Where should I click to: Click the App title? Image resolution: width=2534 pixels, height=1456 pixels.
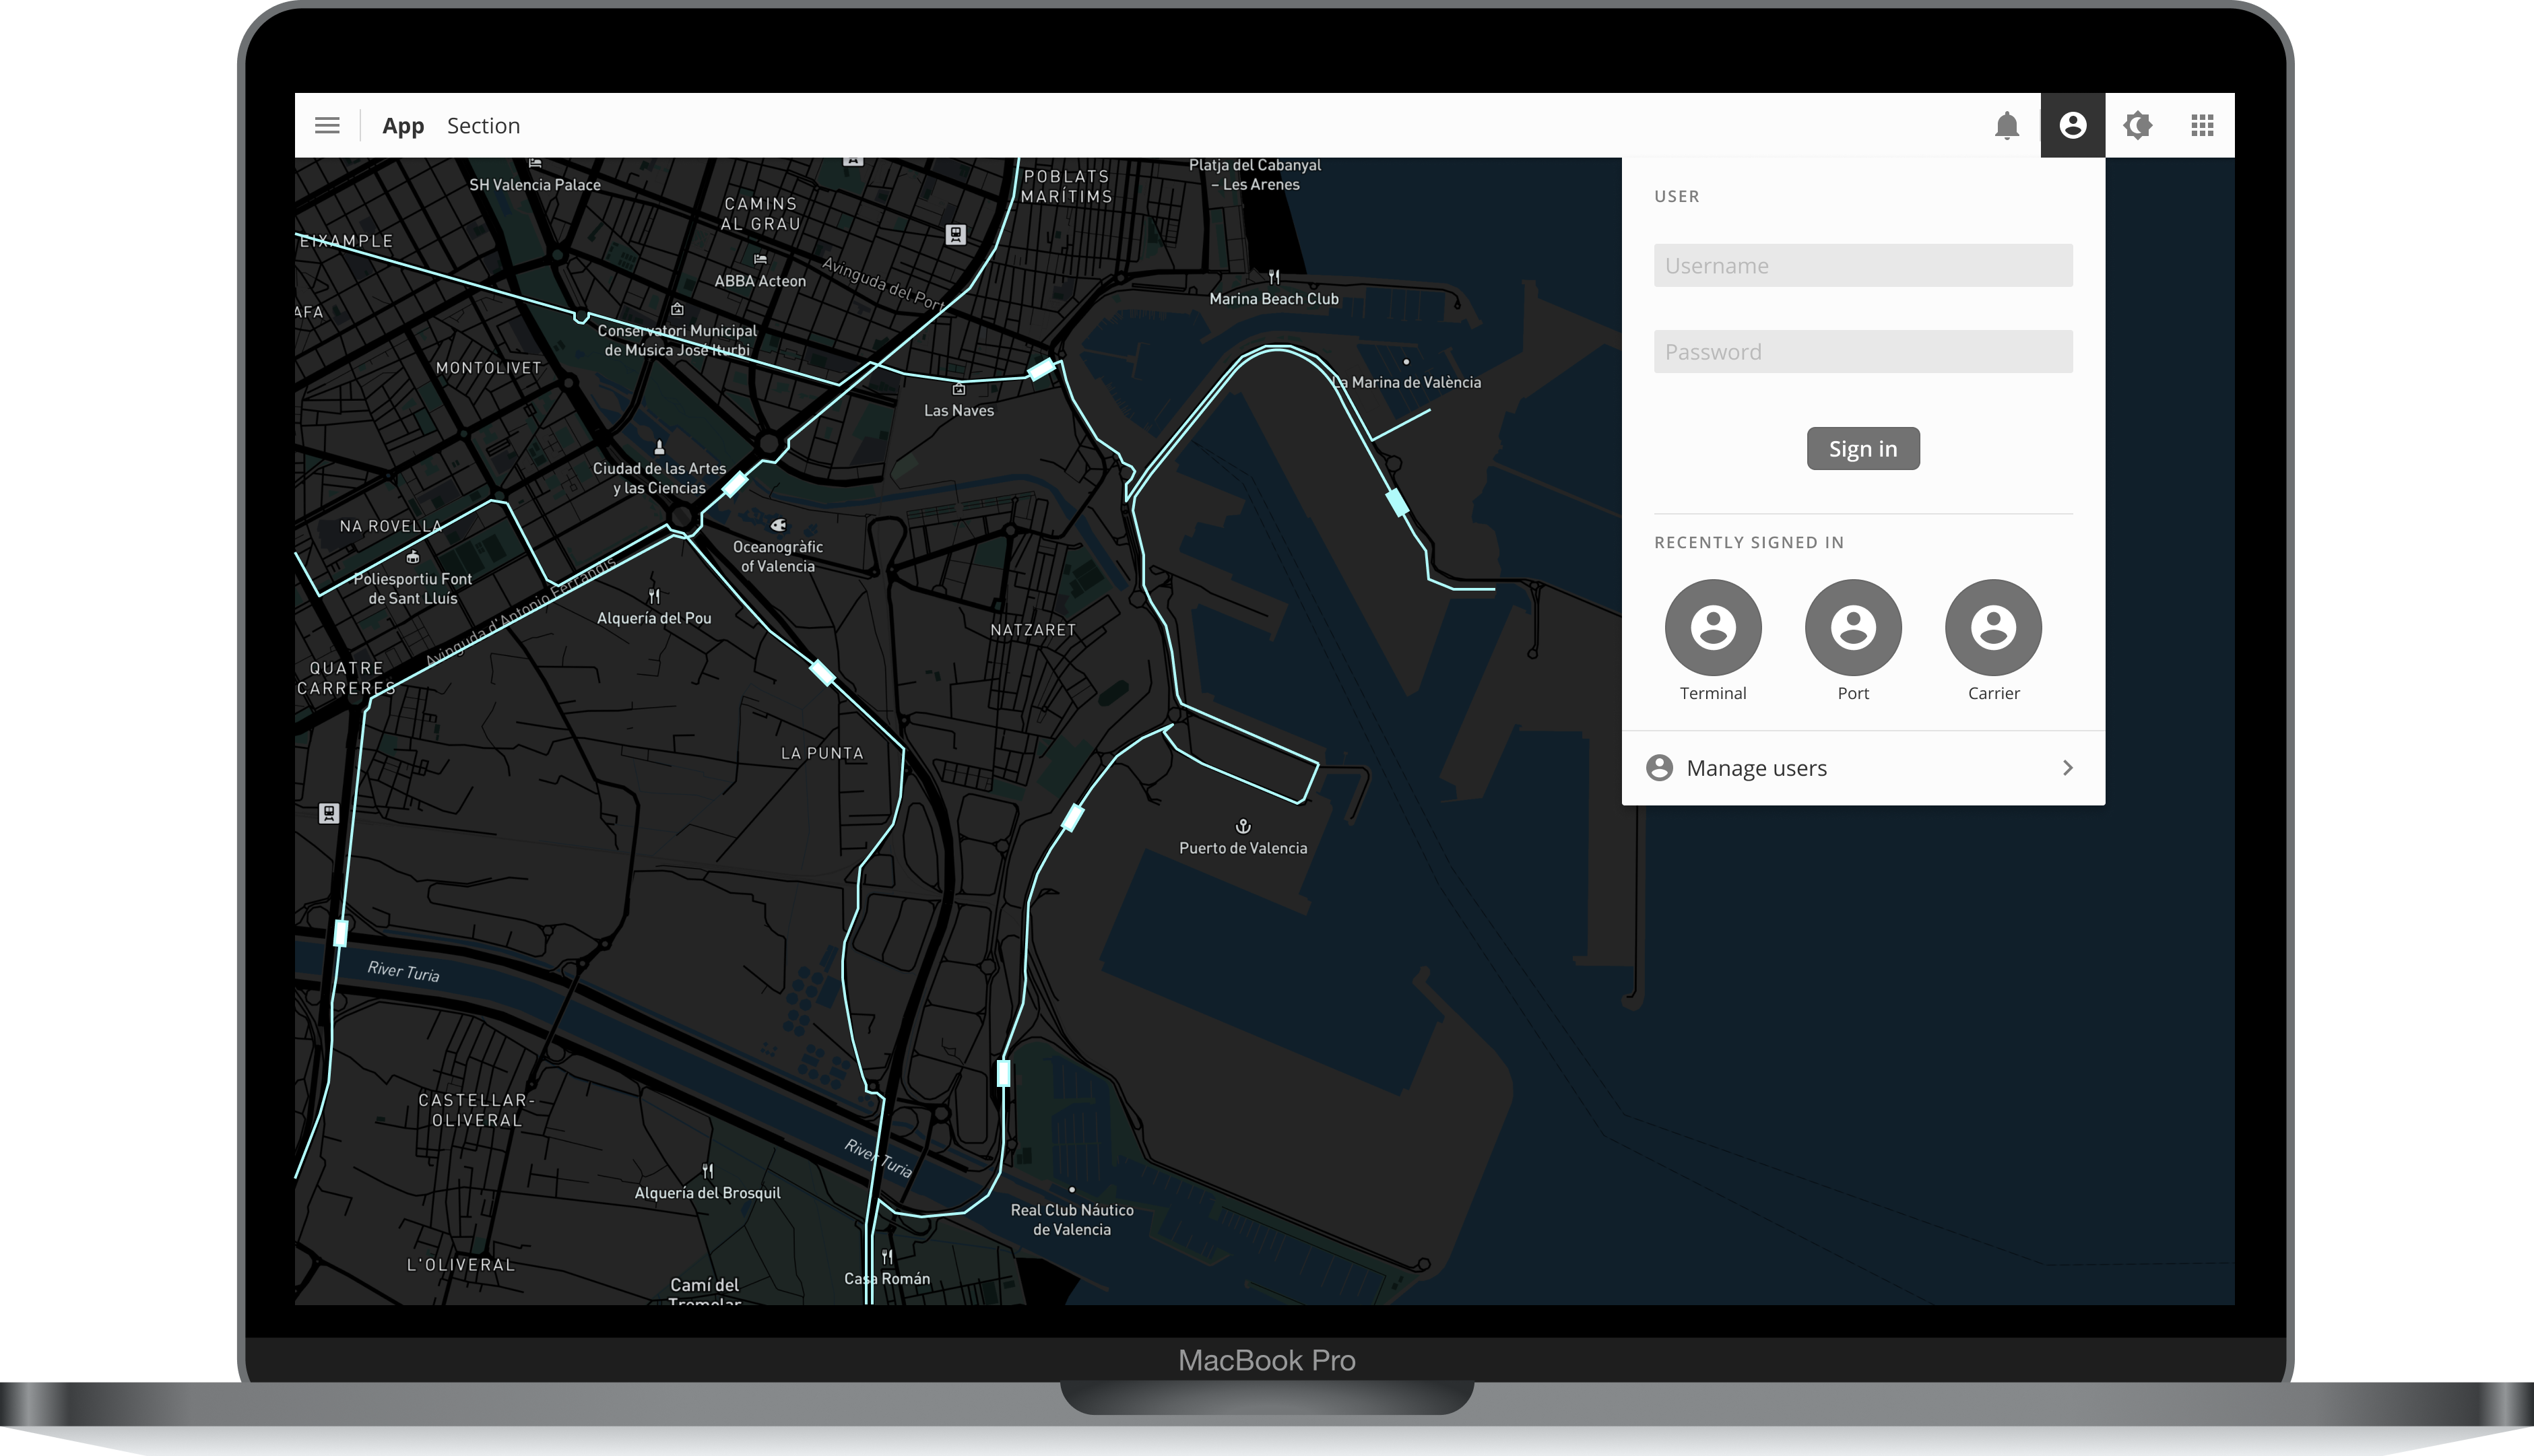(403, 126)
